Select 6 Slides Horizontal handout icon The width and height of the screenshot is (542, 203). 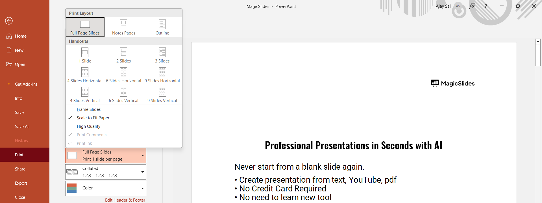click(x=124, y=72)
